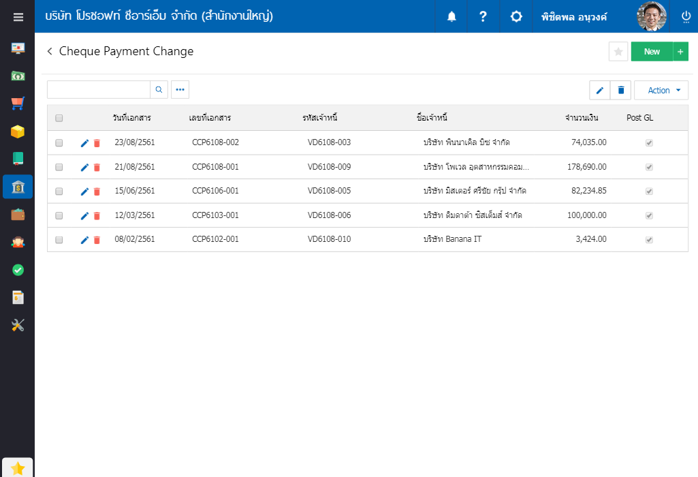Image resolution: width=698 pixels, height=477 pixels.
Task: Delete row CCP6106-001 with trash icon
Action: pos(97,191)
